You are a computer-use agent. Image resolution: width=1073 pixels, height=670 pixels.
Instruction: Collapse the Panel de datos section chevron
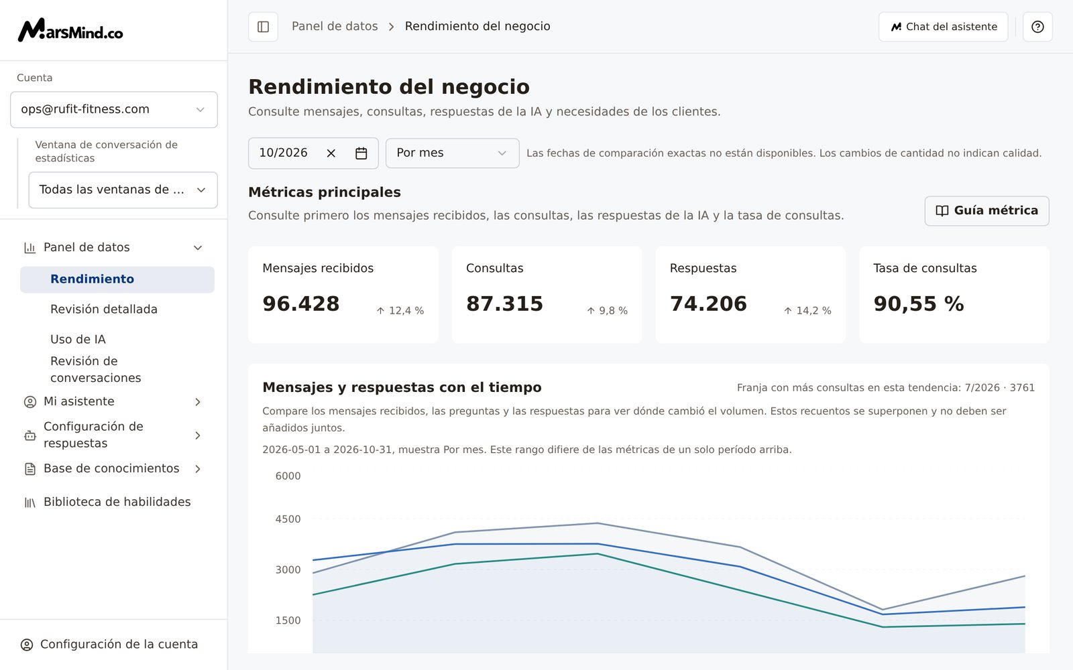198,248
